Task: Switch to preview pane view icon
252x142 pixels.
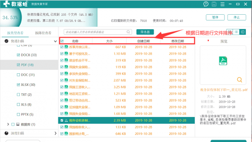Action: [x=243, y=32]
